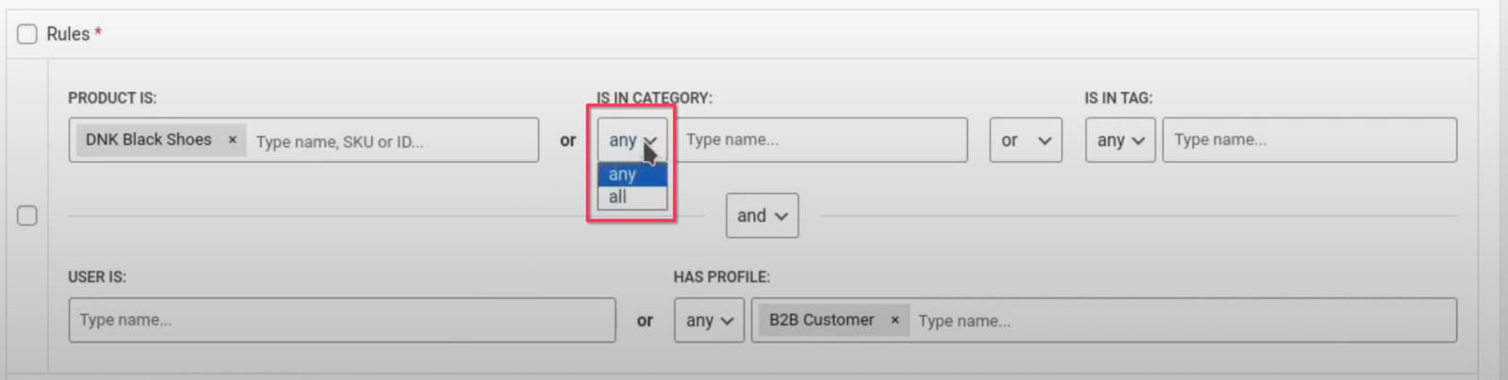
Task: Remove the DNK Black Shoes product tag
Action: pos(232,139)
